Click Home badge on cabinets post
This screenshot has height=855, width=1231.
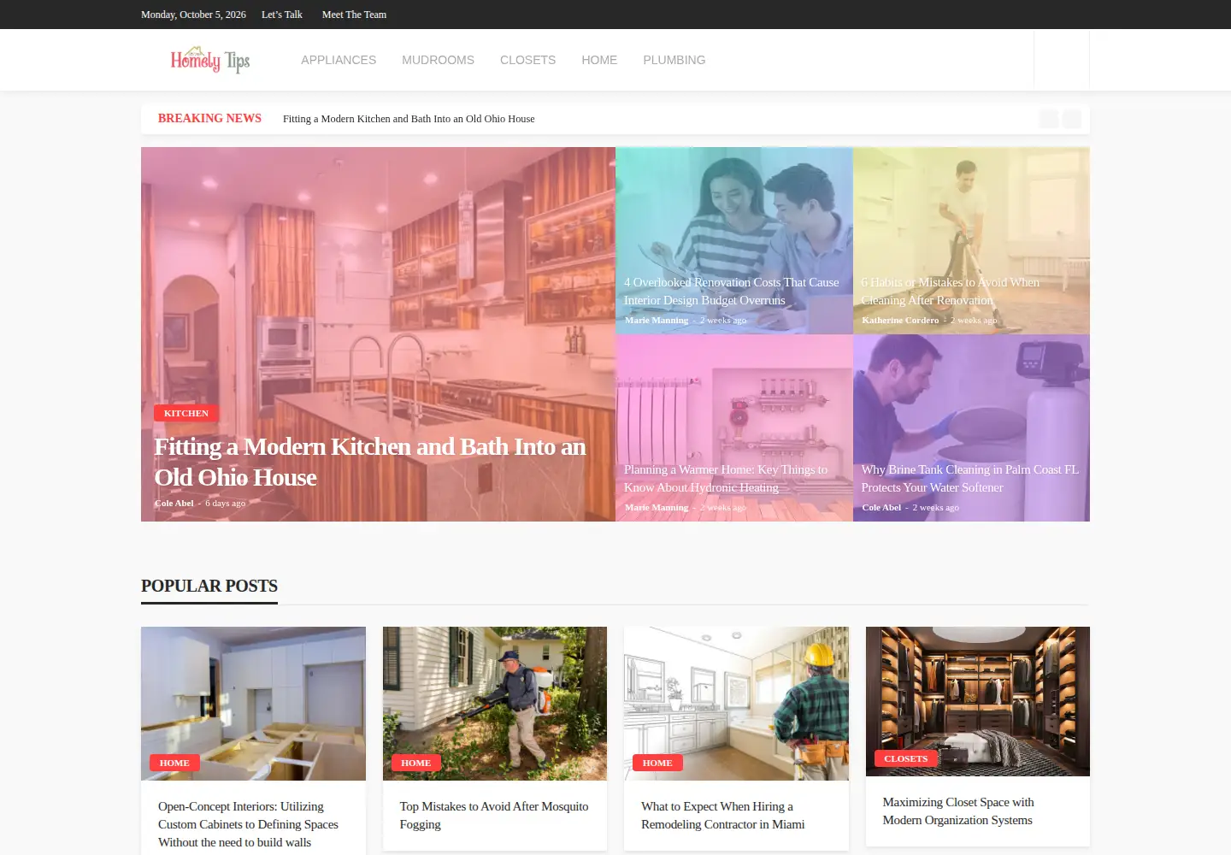(174, 763)
